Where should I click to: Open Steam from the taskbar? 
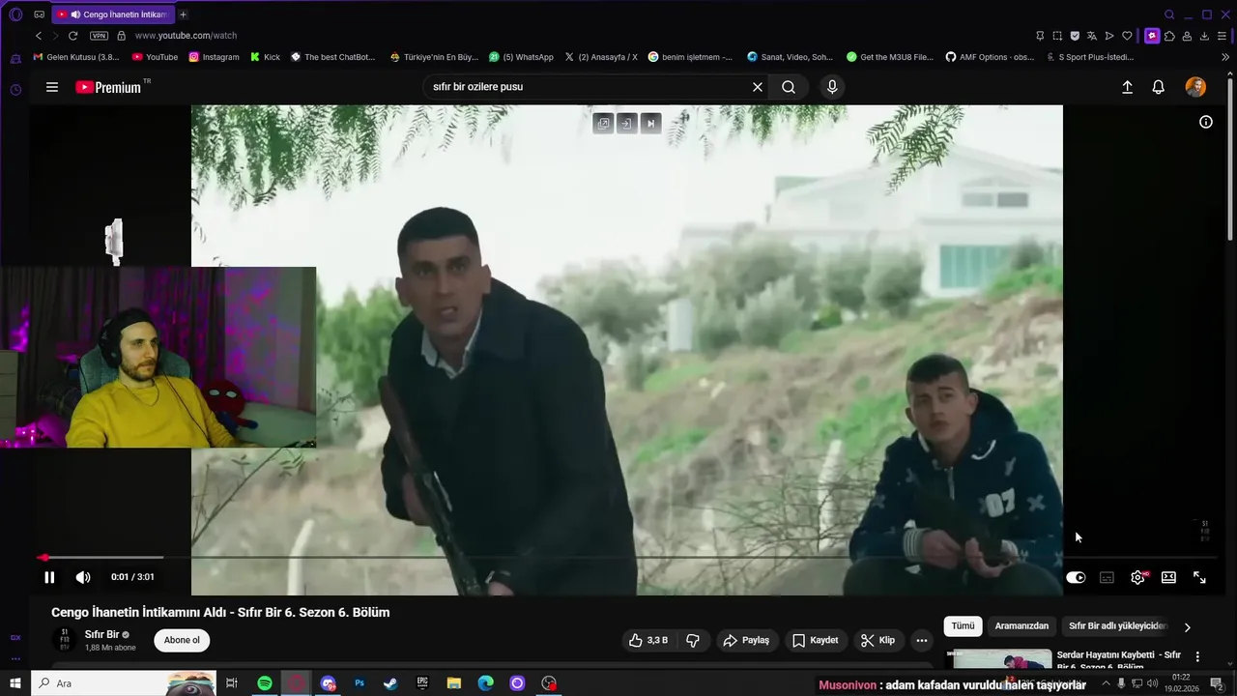390,683
